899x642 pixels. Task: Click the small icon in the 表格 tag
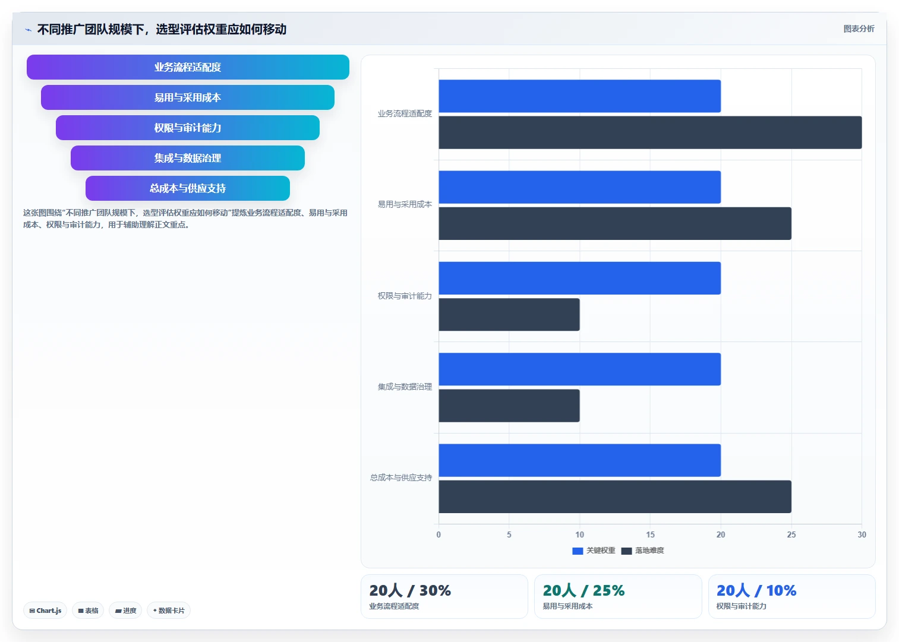click(x=81, y=611)
